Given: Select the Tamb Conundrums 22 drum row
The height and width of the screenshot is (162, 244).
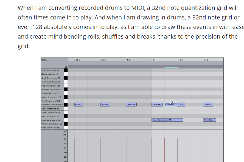Looking at the screenshot, I should coord(52,82).
